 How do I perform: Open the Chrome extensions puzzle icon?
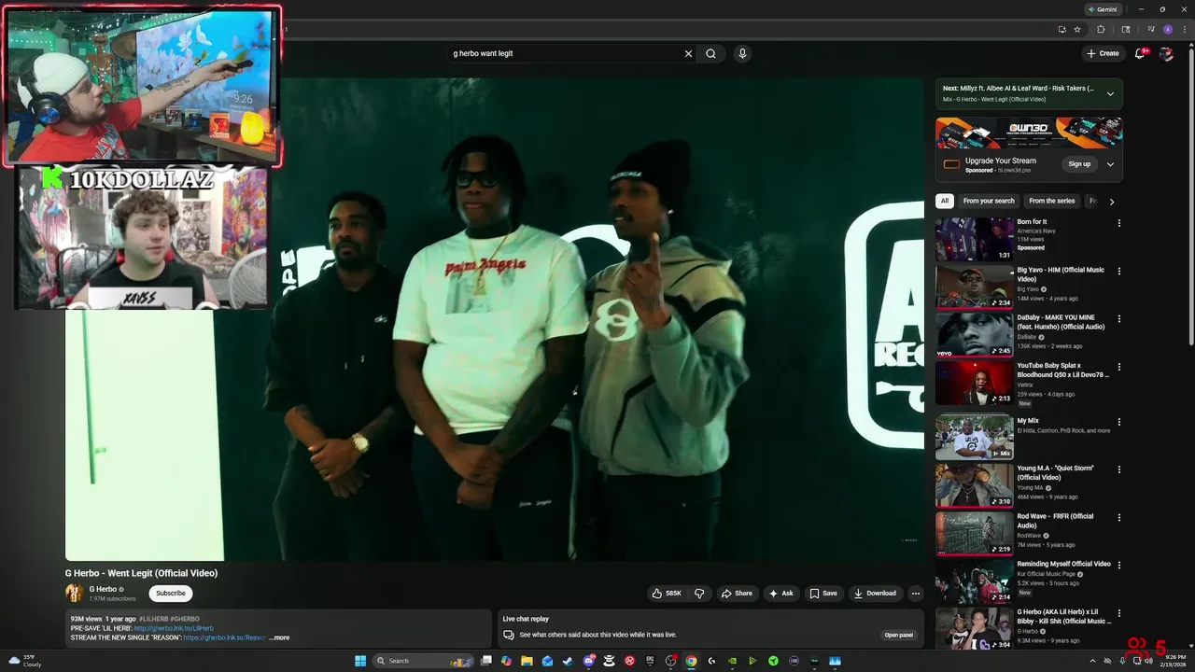(1101, 29)
